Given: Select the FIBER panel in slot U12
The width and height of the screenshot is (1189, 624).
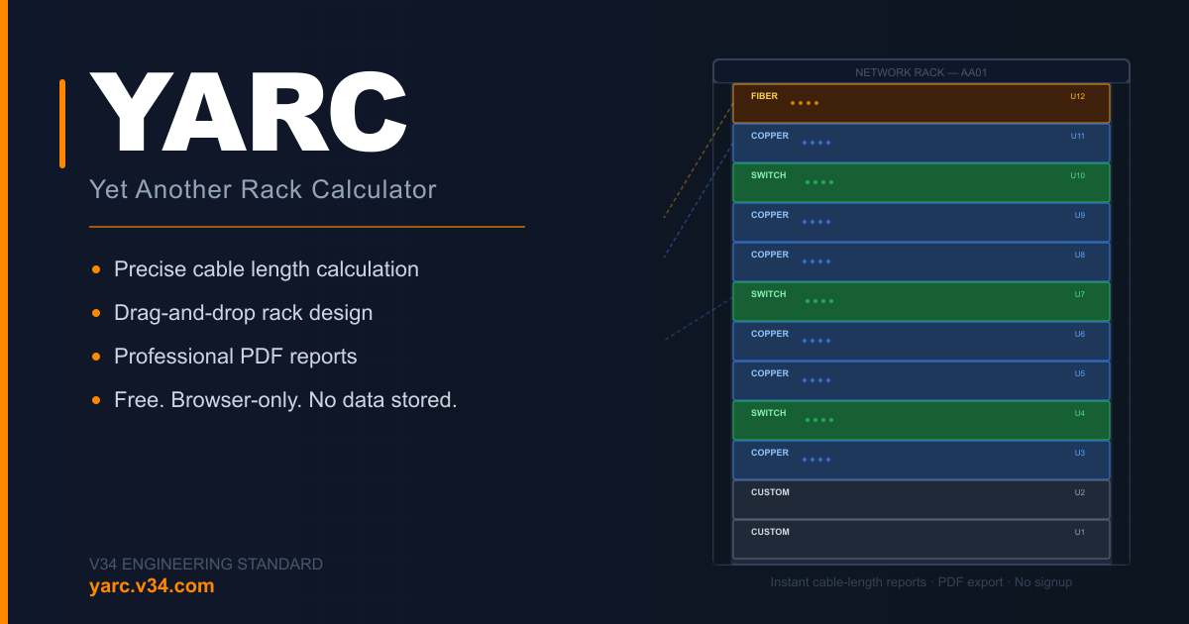Looking at the screenshot, I should pyautogui.click(x=921, y=103).
